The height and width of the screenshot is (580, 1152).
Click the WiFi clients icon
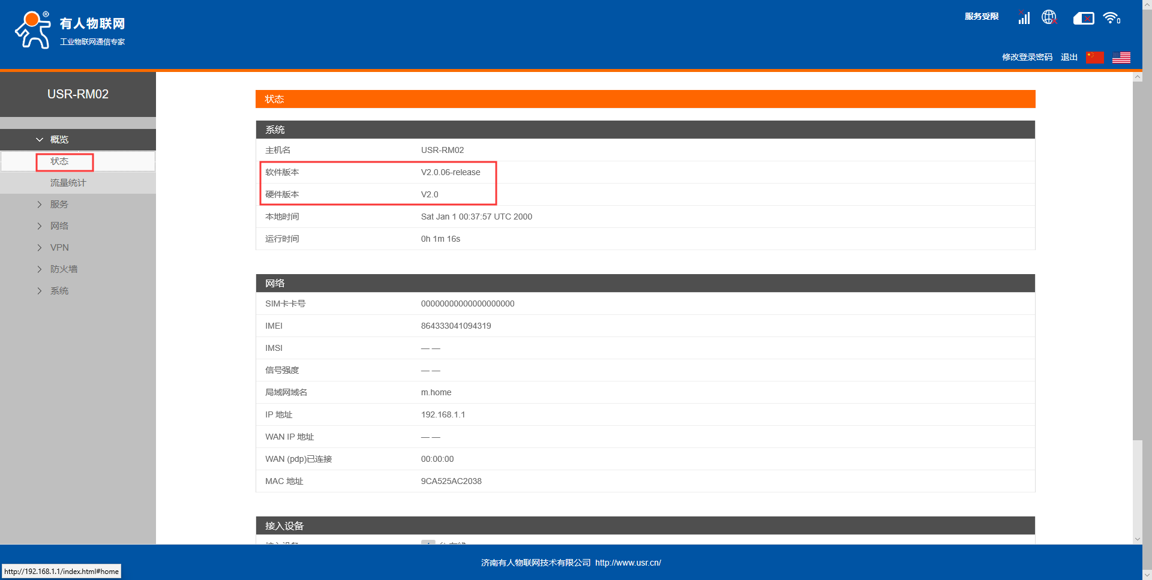pyautogui.click(x=1112, y=19)
